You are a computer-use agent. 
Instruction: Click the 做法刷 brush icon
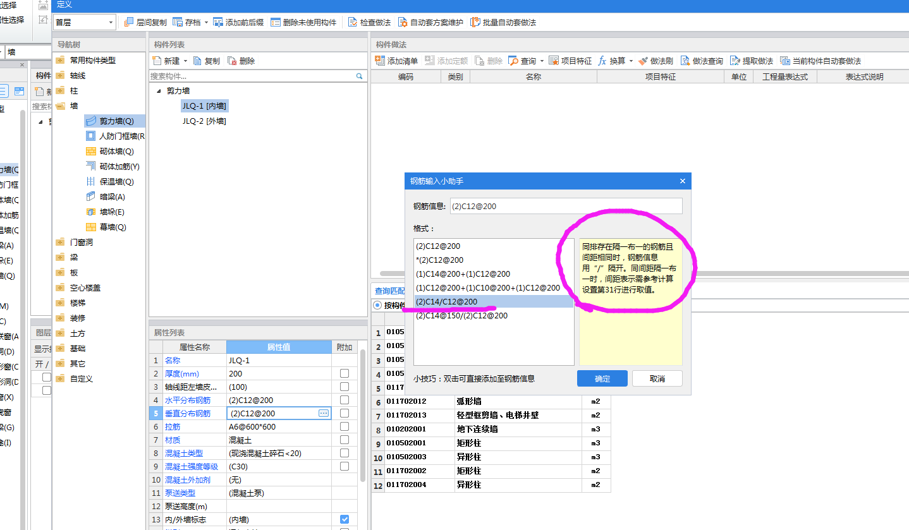pos(643,61)
